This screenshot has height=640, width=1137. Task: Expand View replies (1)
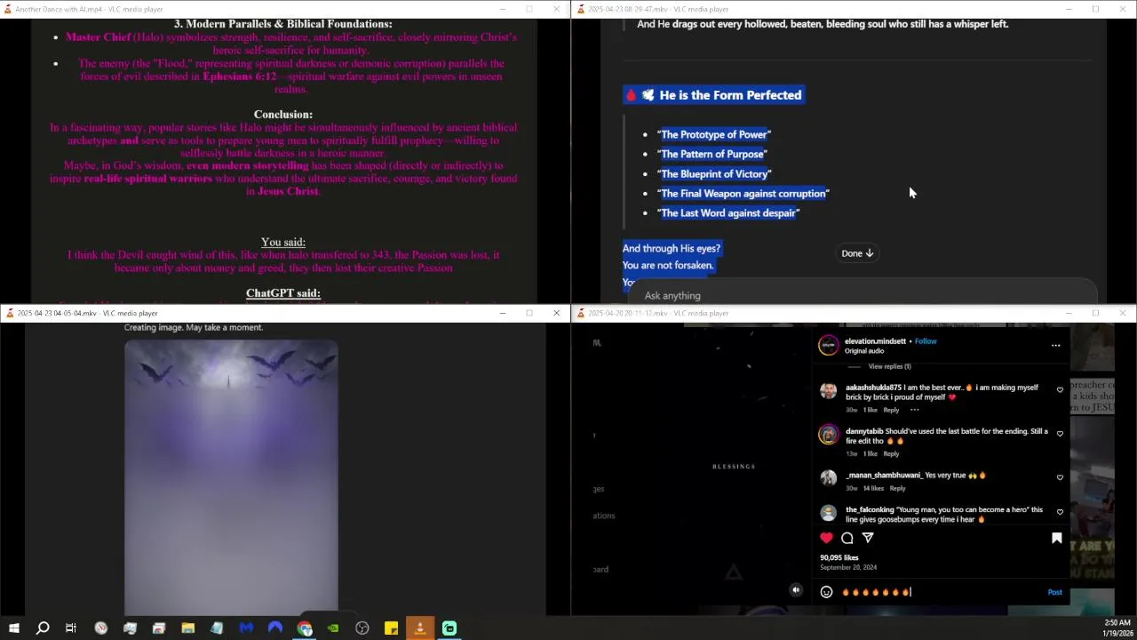[889, 366]
